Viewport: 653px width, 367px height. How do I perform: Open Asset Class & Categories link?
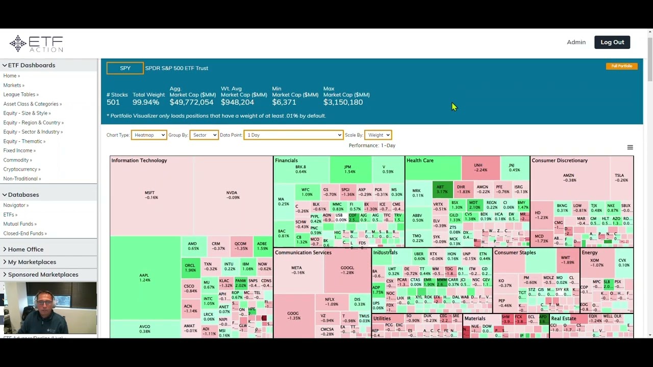(32, 104)
